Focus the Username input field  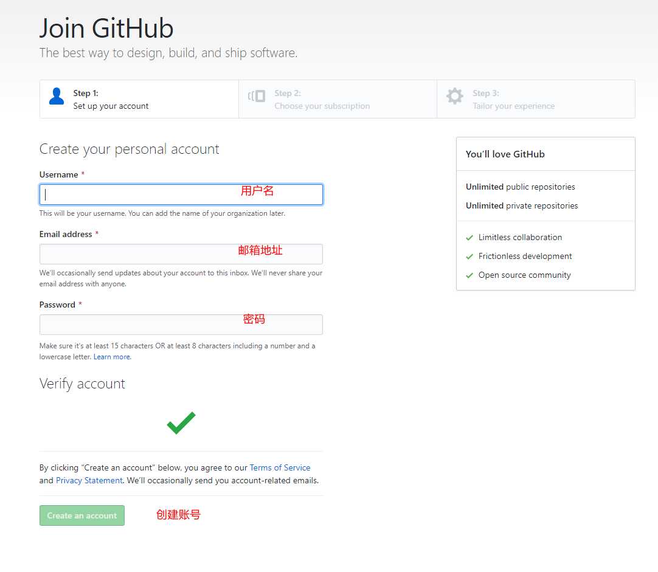[x=181, y=195]
